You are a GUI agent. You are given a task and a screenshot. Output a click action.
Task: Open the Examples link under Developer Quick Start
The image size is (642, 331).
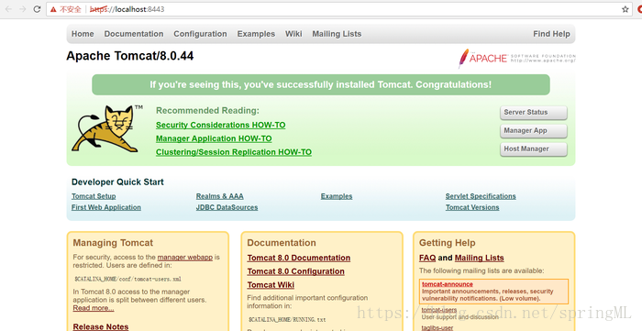(337, 196)
